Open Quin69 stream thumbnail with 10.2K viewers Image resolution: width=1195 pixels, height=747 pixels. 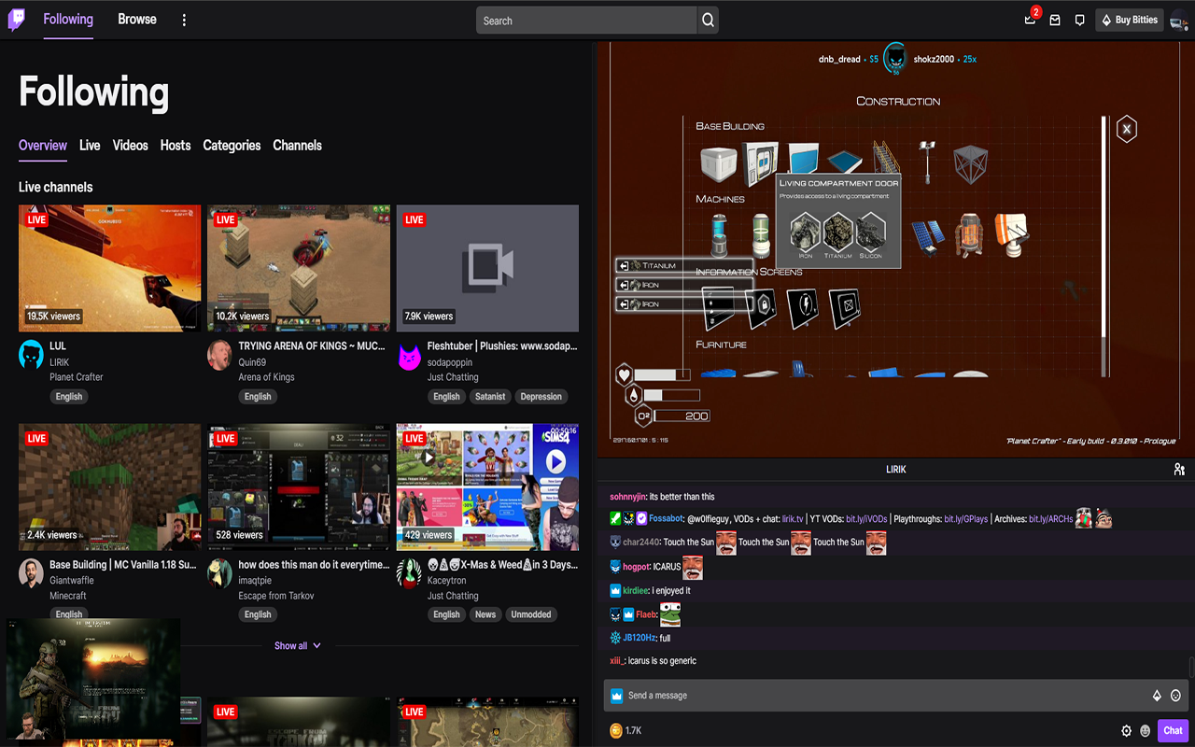299,268
